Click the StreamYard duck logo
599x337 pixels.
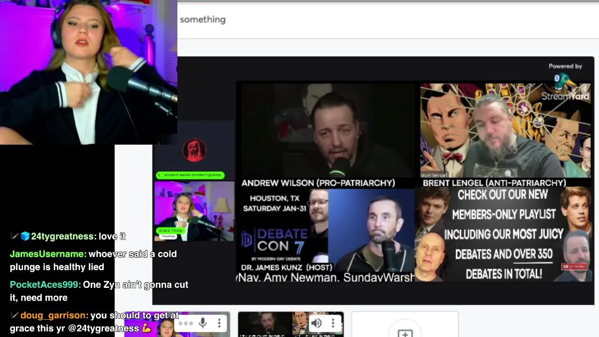click(565, 81)
